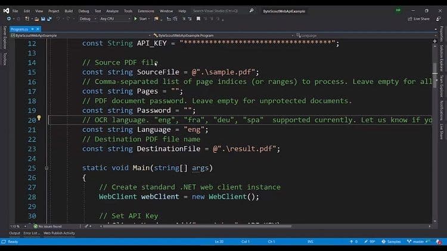Switch to the Error List tab

click(x=31, y=233)
